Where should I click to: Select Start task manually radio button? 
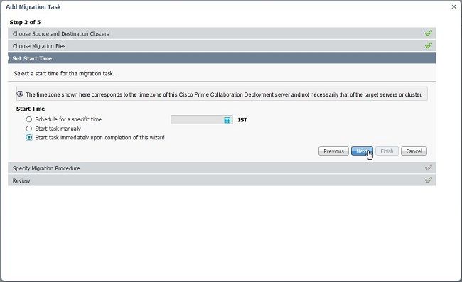(x=29, y=129)
